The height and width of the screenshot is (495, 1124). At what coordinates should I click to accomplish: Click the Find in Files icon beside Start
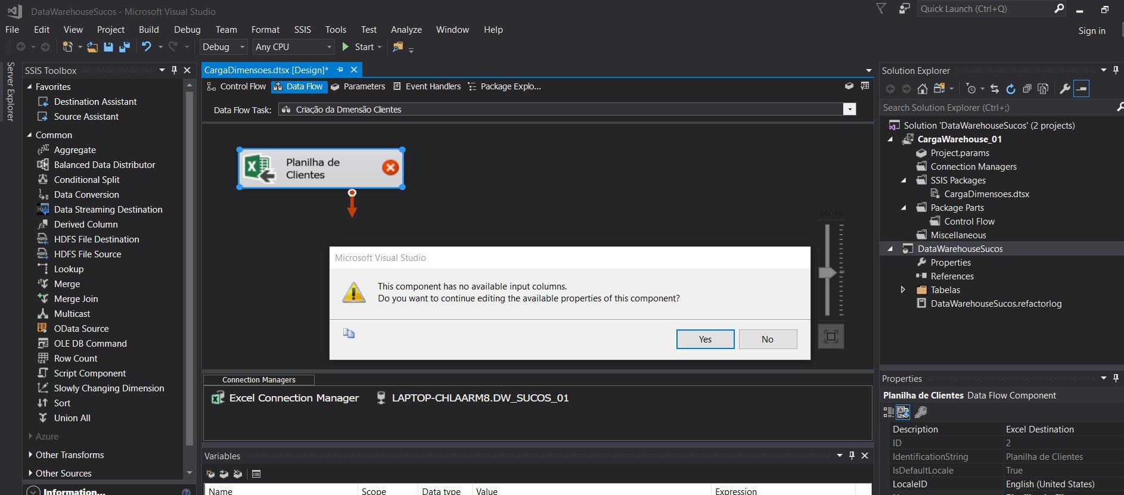(398, 46)
